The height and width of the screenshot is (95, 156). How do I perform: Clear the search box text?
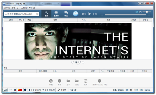tap(37, 14)
